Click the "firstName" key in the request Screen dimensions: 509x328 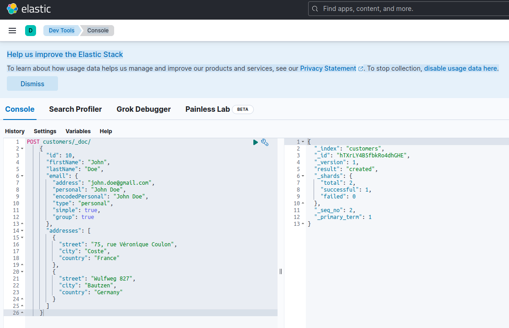(65, 162)
